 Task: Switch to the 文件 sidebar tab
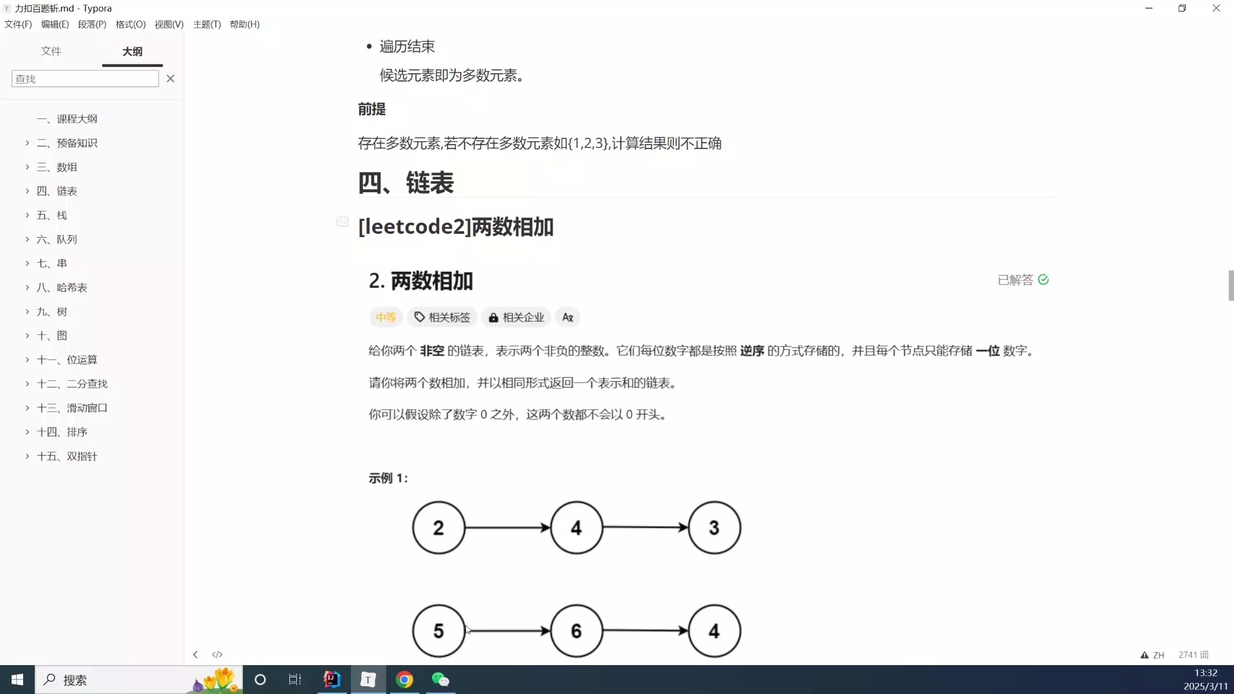[x=51, y=51]
